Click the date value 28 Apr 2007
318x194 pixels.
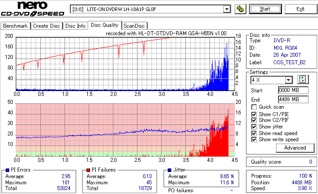coord(287,55)
